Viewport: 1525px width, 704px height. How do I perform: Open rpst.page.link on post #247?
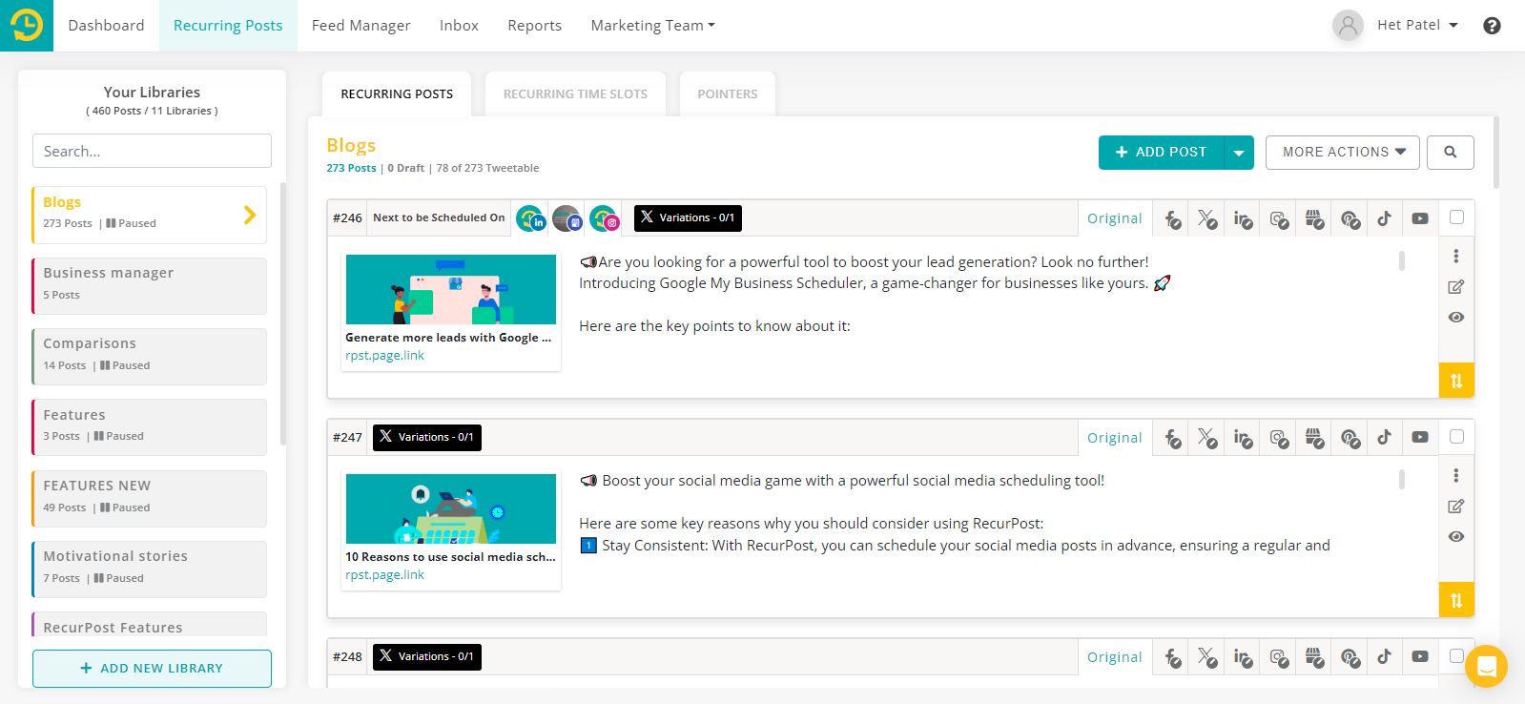pos(384,575)
